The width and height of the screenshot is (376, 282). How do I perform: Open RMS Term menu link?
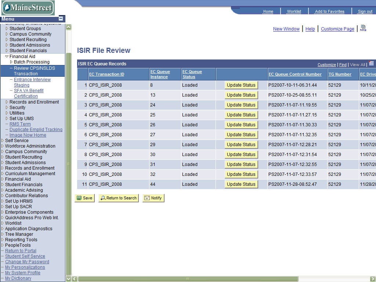coord(20,124)
